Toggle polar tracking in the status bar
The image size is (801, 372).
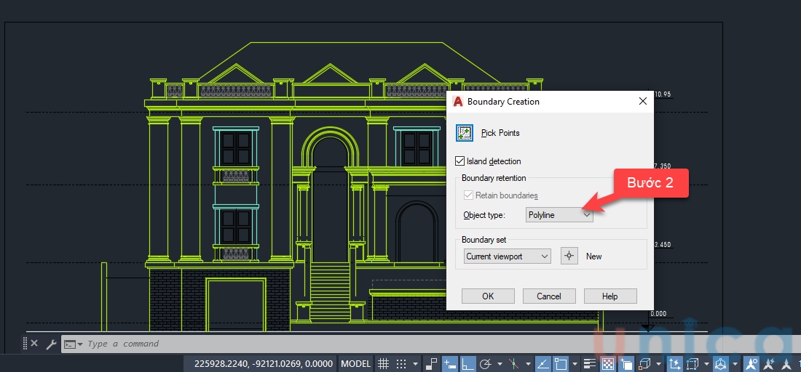point(486,364)
